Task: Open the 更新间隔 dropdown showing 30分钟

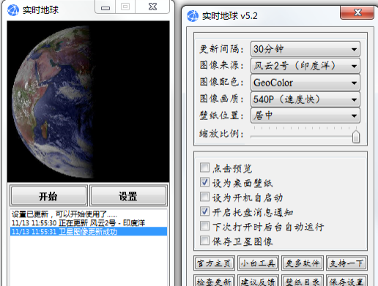Action: [x=305, y=49]
